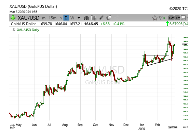Select the pencil drawing tools icon

point(101,18)
